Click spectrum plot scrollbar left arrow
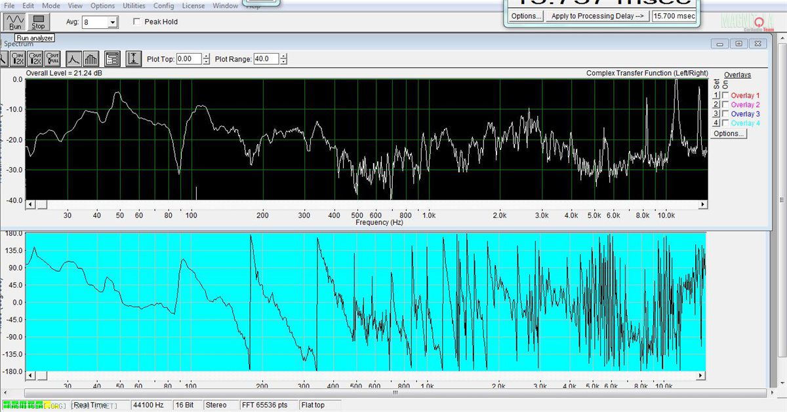The image size is (787, 412). click(30, 205)
